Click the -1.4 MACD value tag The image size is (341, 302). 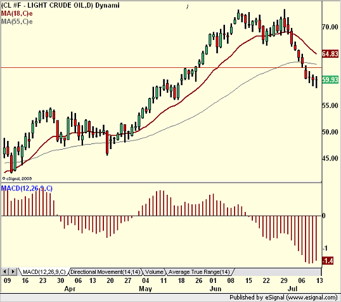[328, 261]
